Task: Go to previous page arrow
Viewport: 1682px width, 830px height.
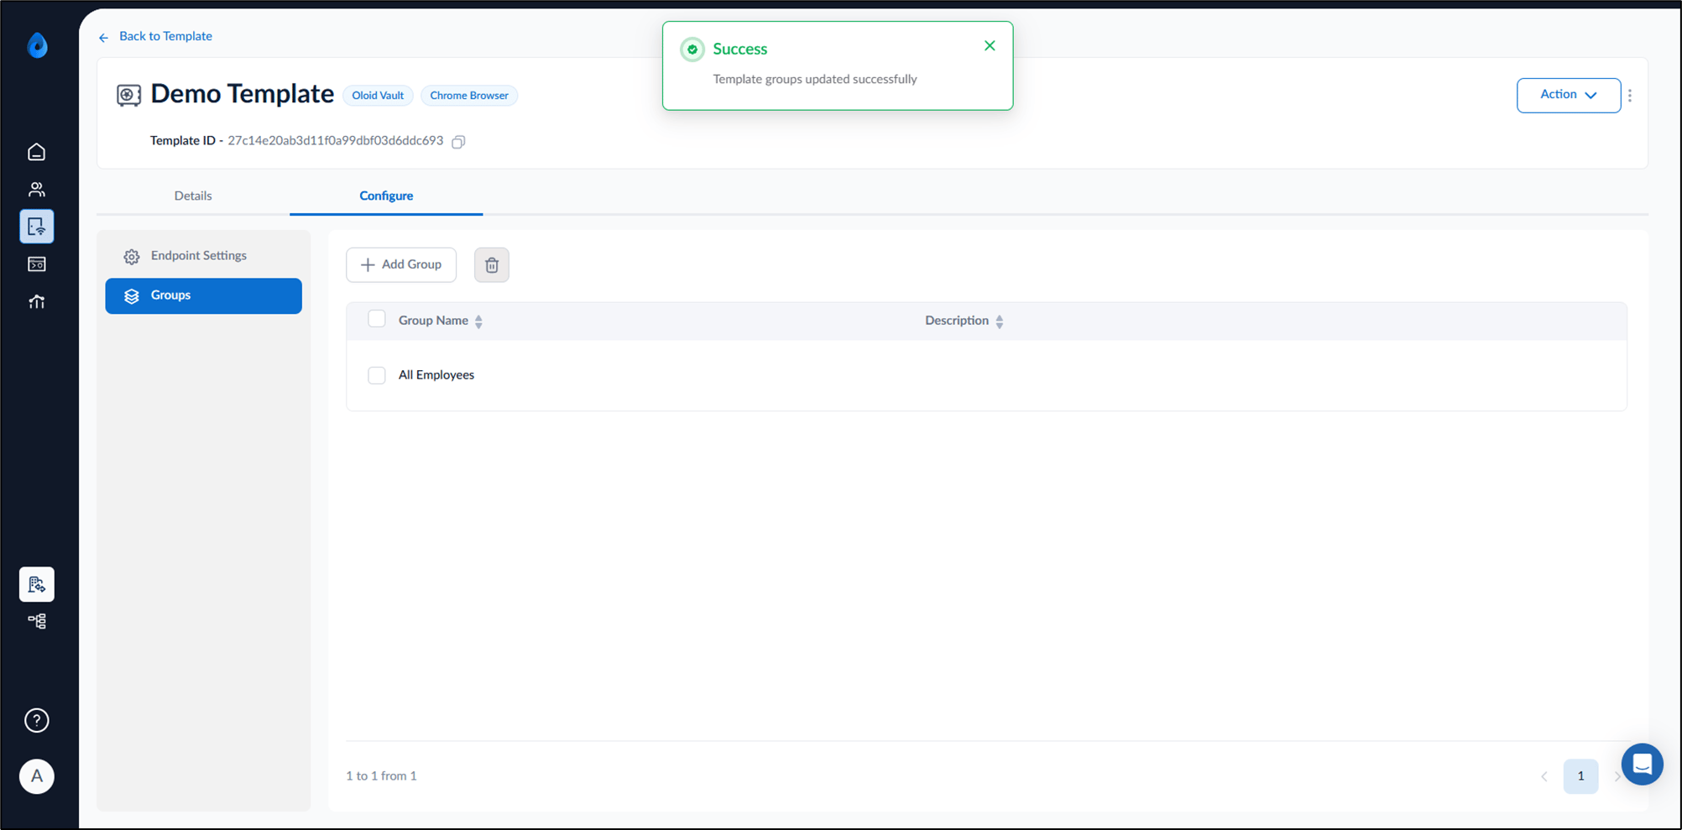Action: tap(1544, 776)
